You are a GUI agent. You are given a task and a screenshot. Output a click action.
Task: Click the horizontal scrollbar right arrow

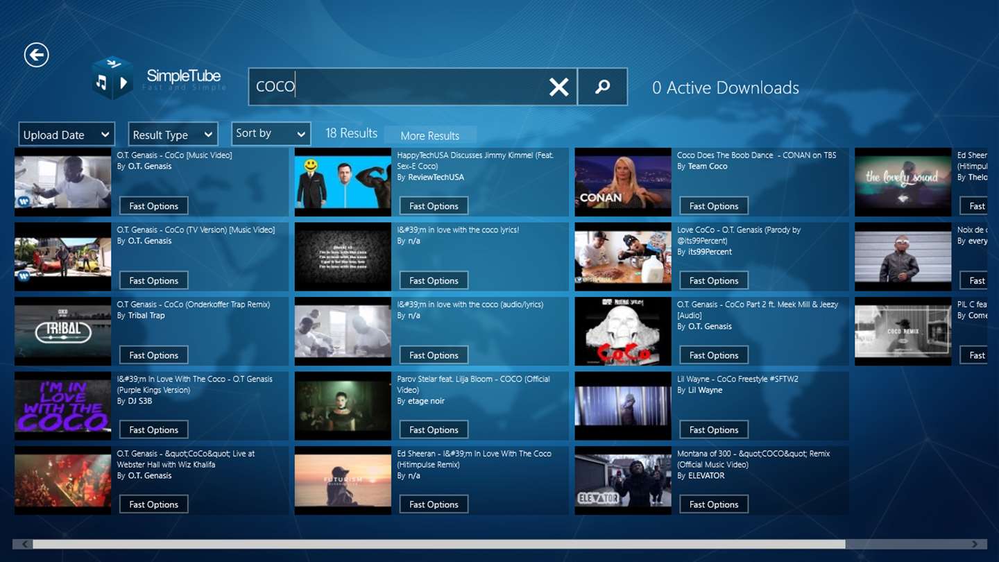pyautogui.click(x=975, y=544)
